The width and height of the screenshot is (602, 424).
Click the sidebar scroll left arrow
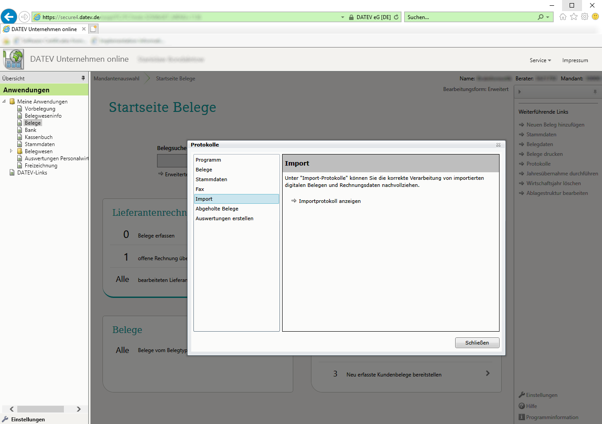12,409
